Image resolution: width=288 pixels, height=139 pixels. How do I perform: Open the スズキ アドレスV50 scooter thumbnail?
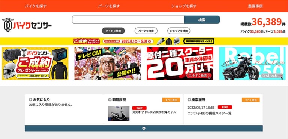(118, 113)
